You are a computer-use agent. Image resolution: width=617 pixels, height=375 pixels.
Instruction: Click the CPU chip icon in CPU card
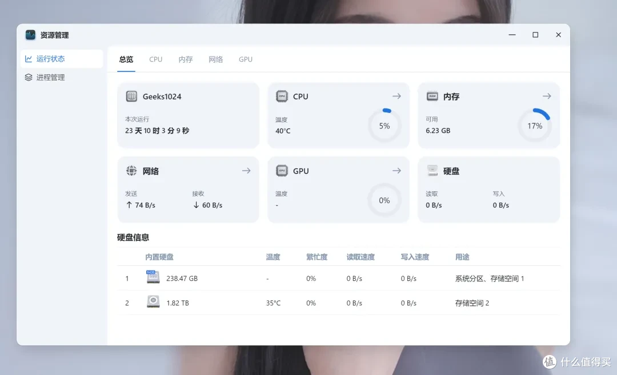(282, 96)
